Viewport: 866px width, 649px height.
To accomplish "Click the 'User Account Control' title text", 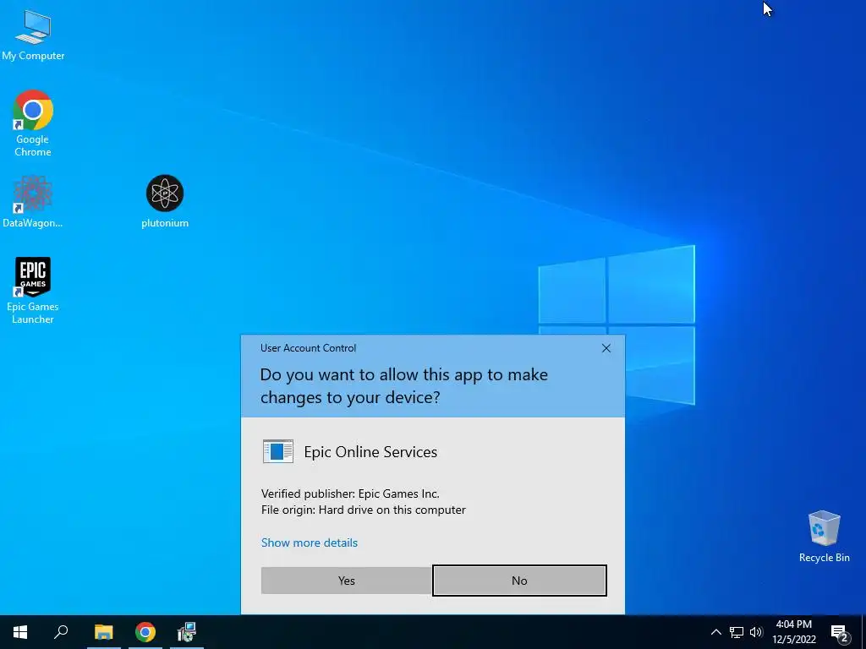I will (x=308, y=348).
